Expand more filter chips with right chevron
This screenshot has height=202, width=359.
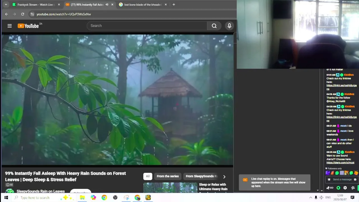tap(224, 176)
